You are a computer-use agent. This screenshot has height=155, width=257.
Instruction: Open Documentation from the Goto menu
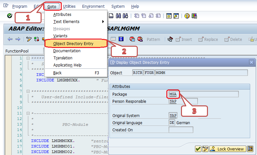67,51
